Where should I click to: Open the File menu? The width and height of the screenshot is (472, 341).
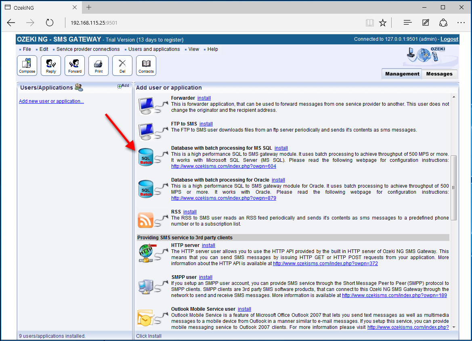point(27,49)
